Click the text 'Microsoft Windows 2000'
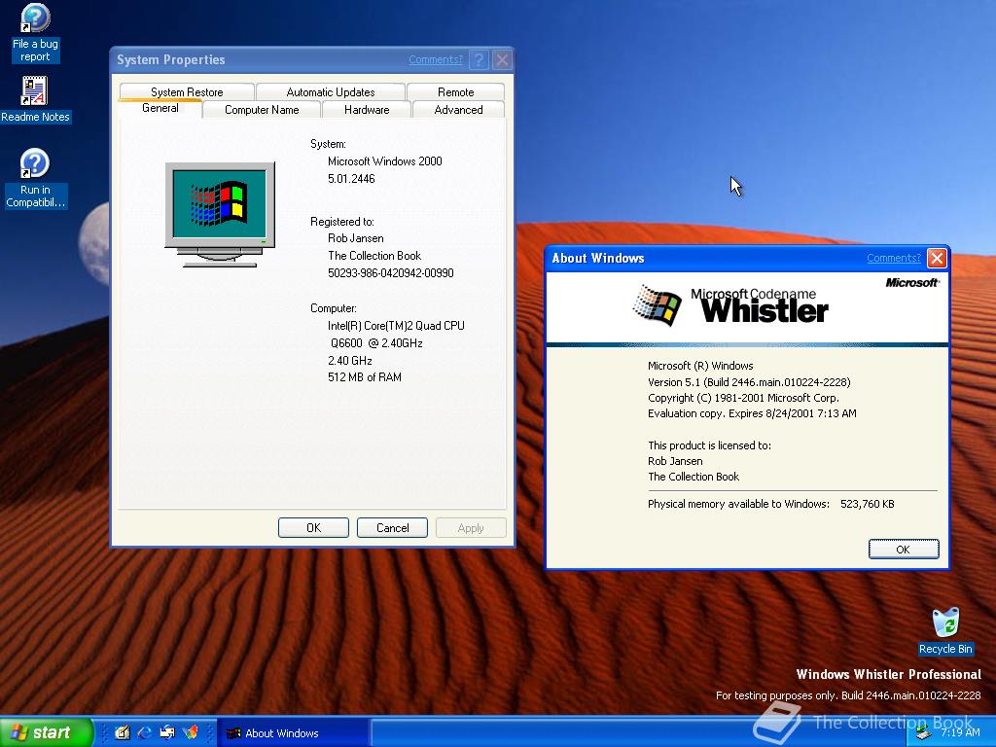 [x=385, y=161]
